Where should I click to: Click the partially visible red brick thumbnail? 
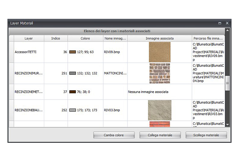[159, 124]
